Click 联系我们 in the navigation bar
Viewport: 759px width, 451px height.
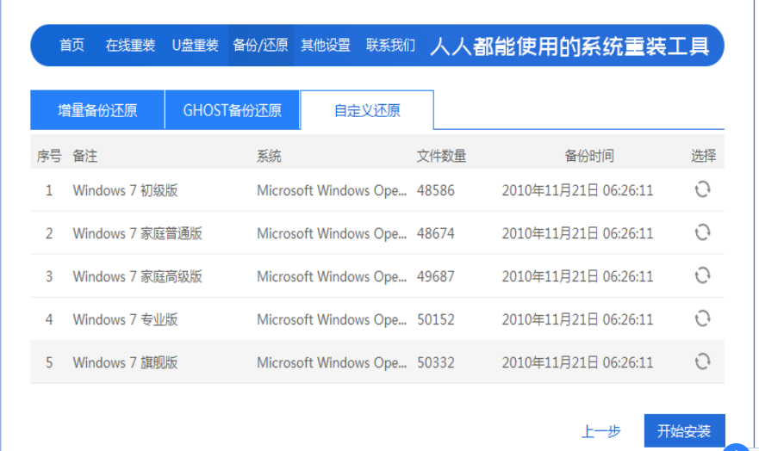[x=390, y=46]
